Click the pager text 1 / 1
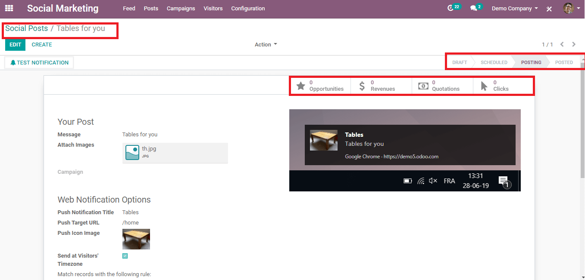 click(x=547, y=45)
